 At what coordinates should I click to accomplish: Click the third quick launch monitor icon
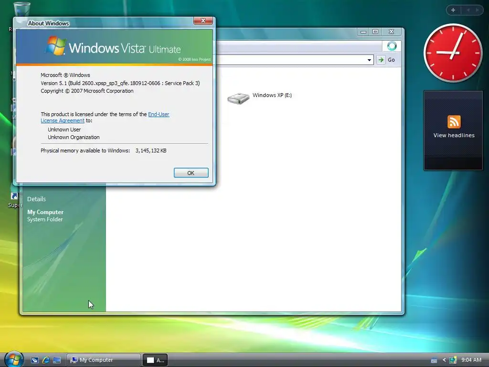57,360
